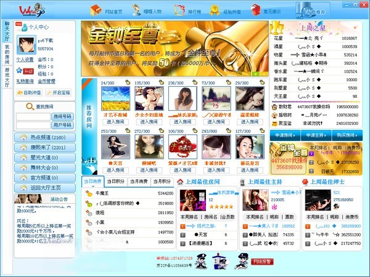Click the user avatar in 个人中心
The image size is (370, 277).
coord(27,45)
